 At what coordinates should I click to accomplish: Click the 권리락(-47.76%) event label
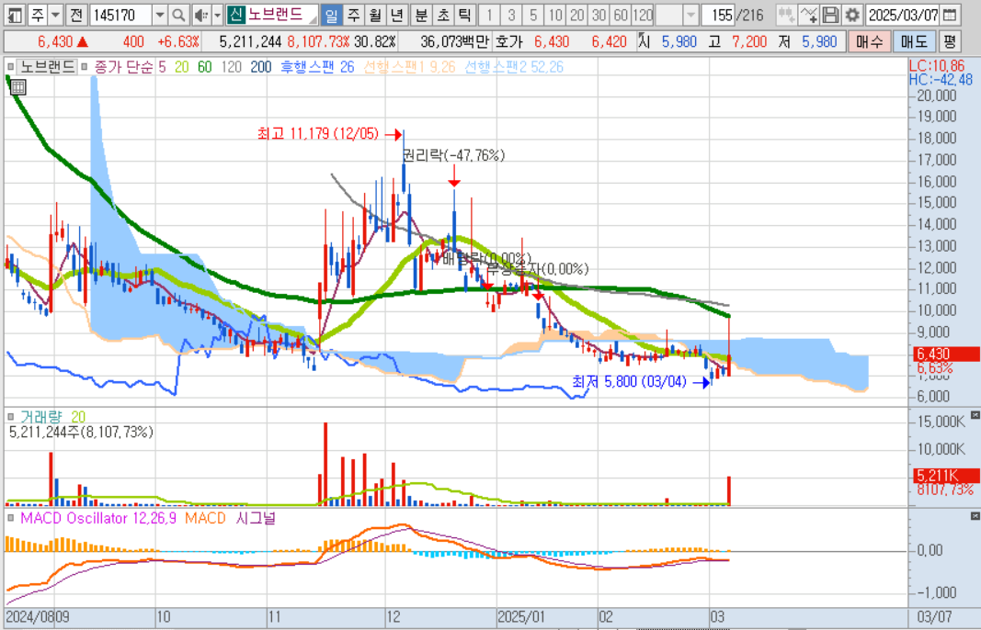tap(453, 155)
